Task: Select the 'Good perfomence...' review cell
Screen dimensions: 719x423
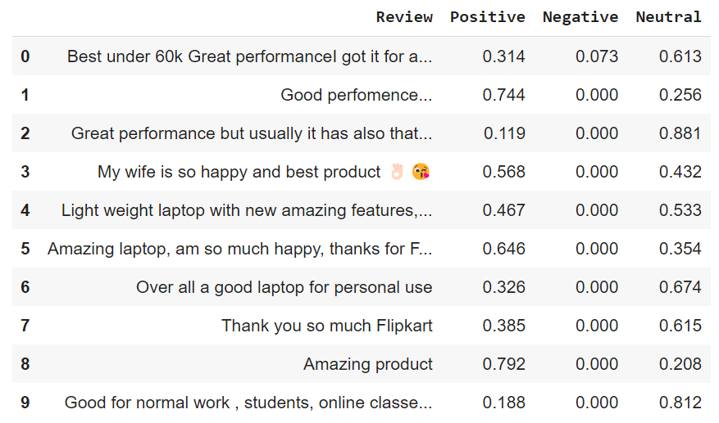Action: [x=357, y=95]
